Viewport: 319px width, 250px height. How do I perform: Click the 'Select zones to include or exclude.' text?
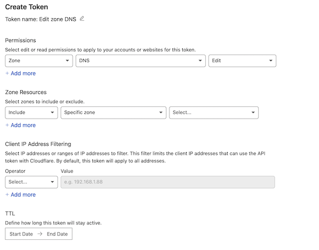tap(45, 101)
